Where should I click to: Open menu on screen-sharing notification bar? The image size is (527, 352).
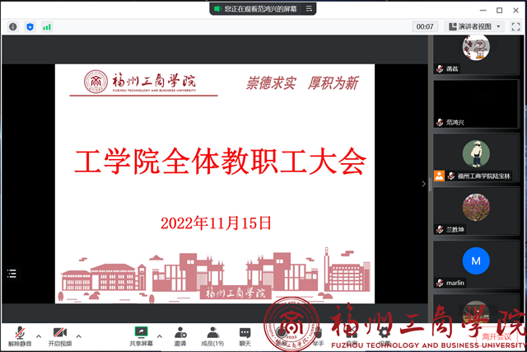click(x=309, y=8)
